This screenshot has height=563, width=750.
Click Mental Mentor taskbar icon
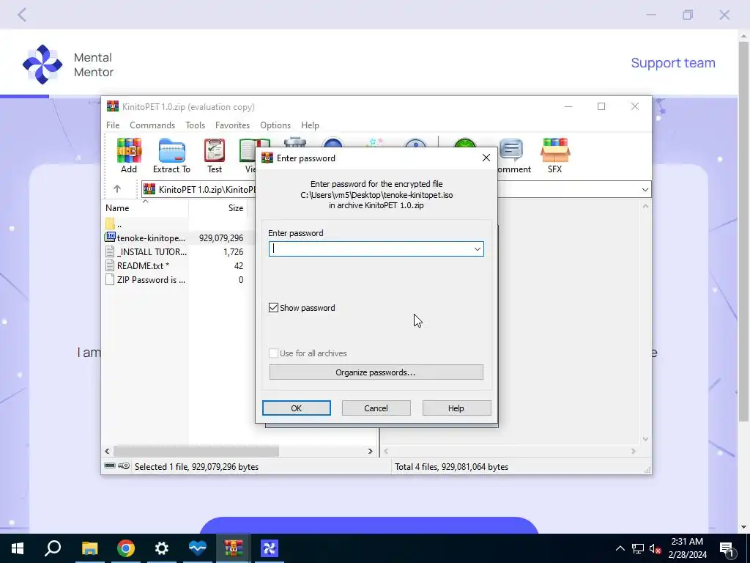coord(270,548)
